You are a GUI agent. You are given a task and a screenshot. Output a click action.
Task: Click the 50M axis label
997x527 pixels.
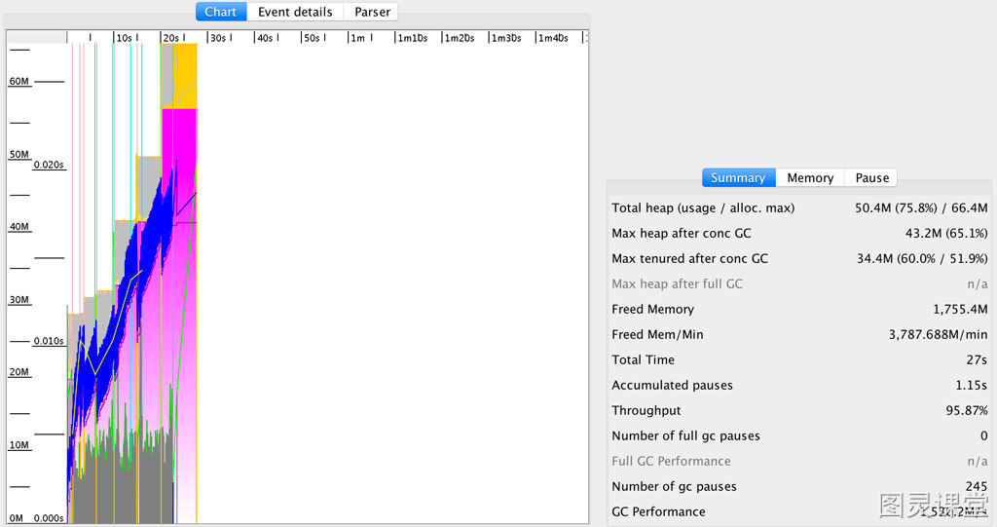pos(19,155)
